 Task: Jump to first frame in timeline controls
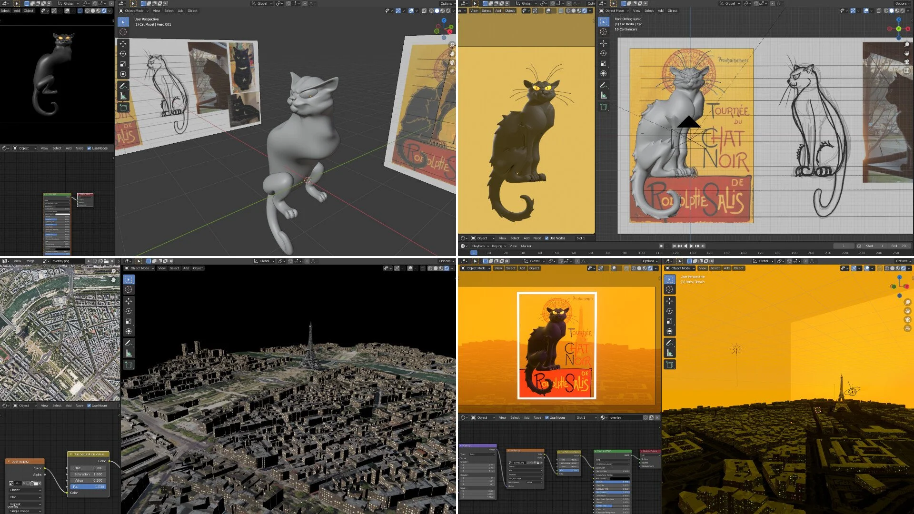pos(674,246)
